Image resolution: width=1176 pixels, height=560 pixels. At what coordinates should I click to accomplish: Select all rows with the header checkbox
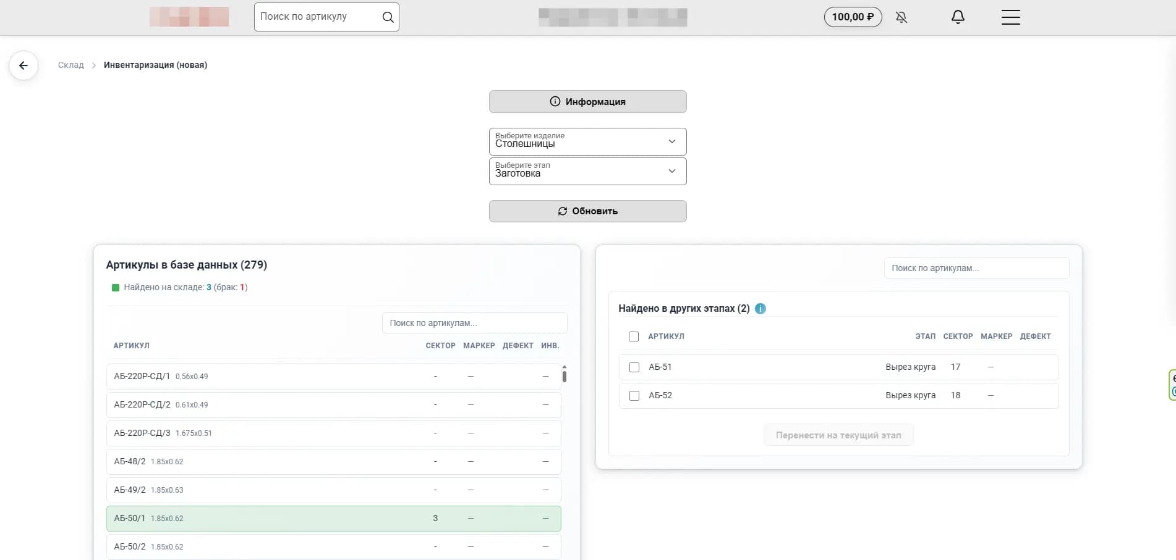tap(634, 336)
